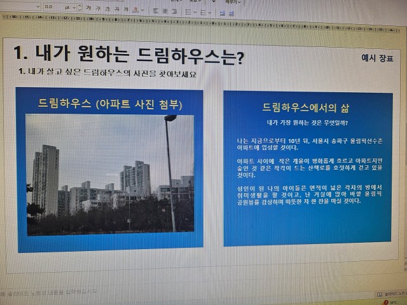Click the '예시 장표' label
Viewport: 407px width, 305px height.
point(377,58)
